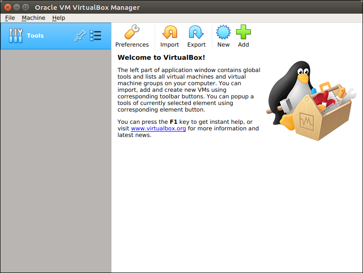363x273 pixels.
Task: Open the Machine menu
Action: tap(33, 18)
